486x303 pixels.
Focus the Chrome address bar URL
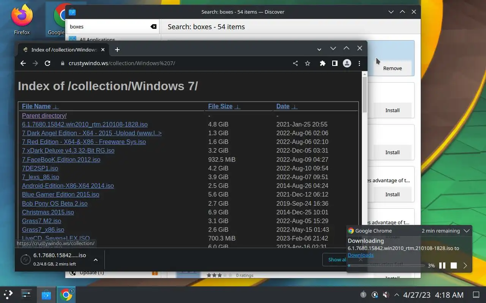click(x=122, y=63)
